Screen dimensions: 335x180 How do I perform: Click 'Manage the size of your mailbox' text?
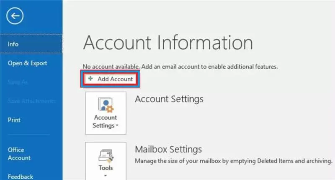tap(234, 161)
